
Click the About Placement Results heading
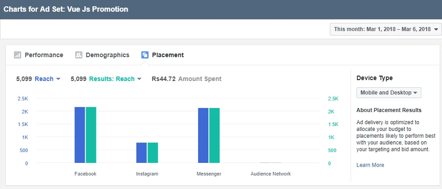coord(389,110)
